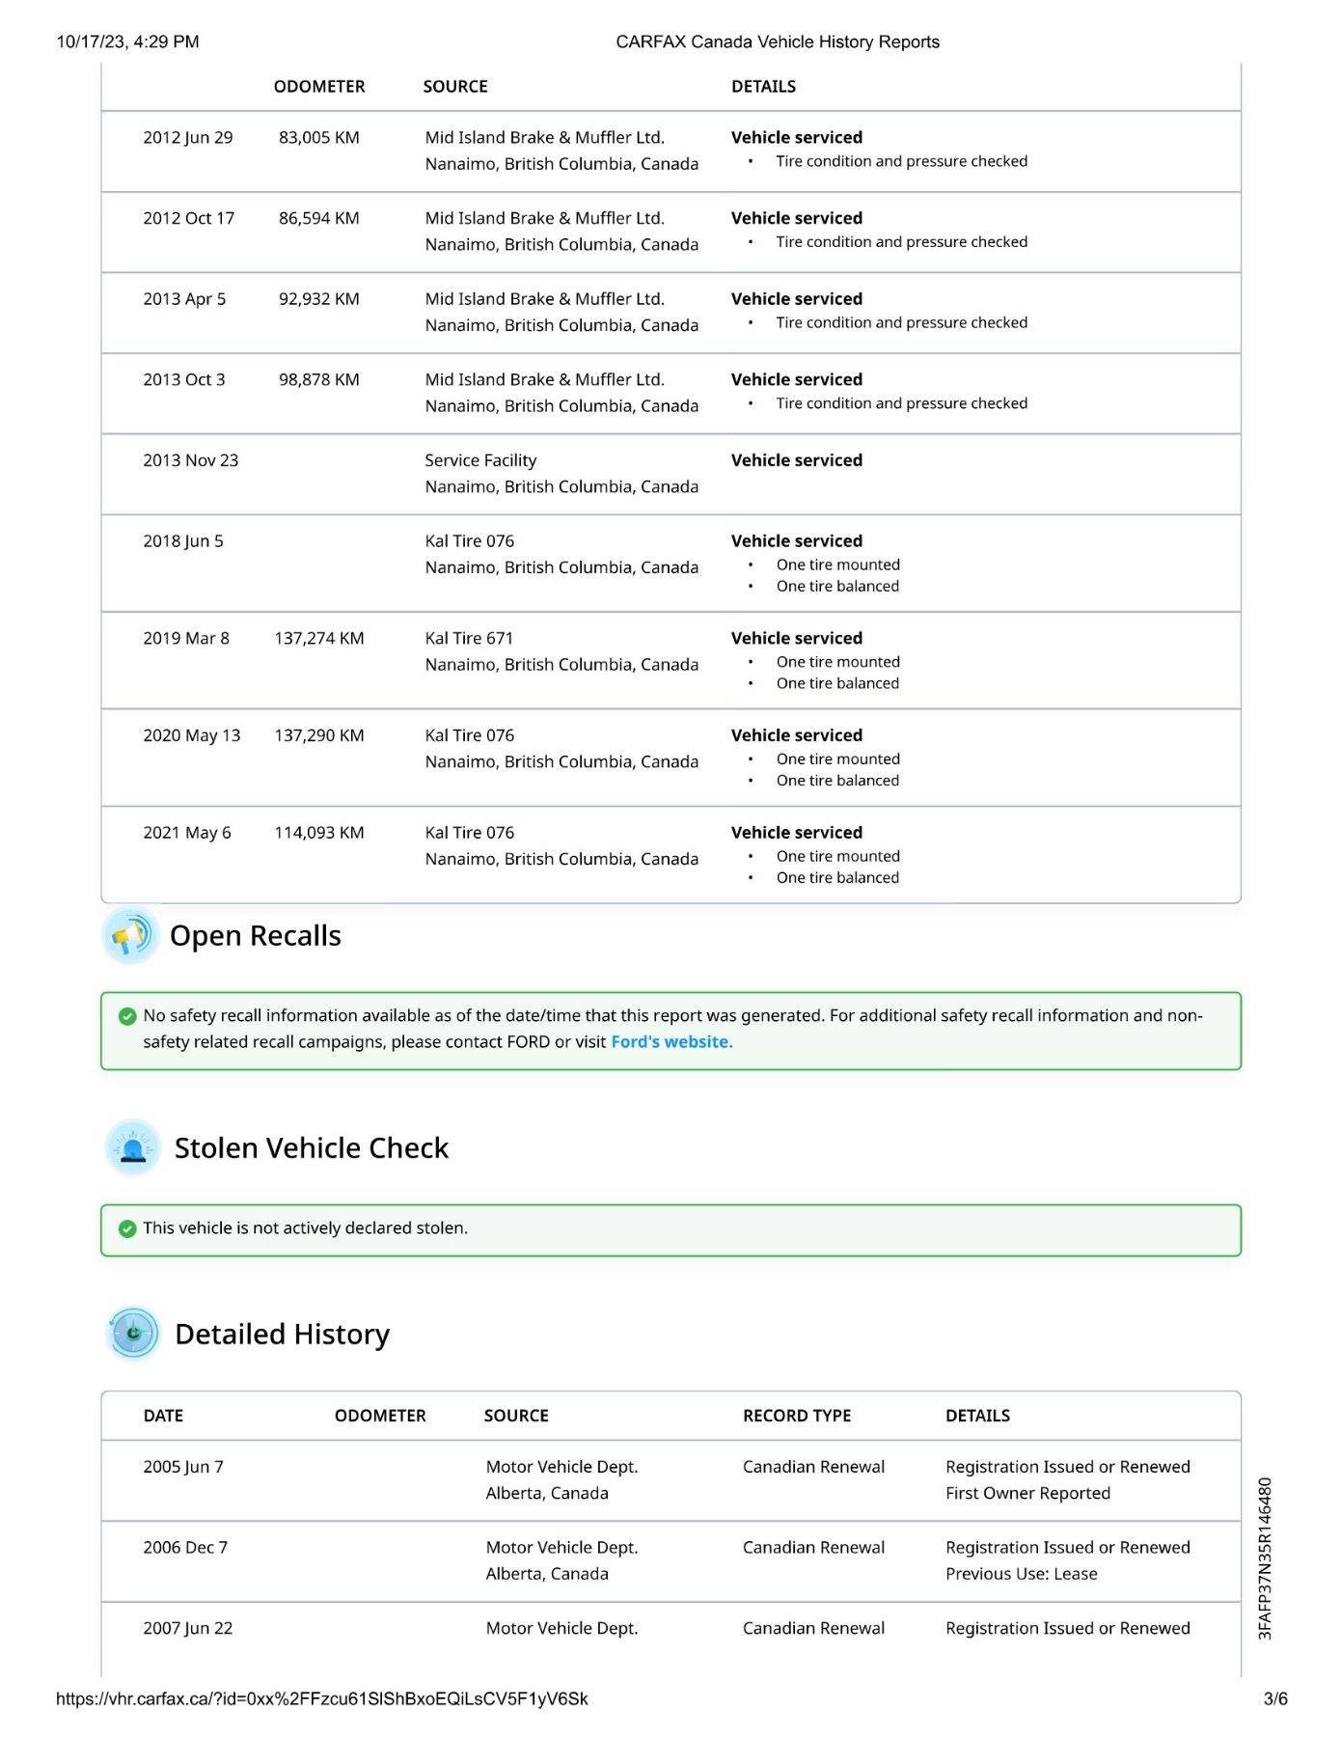Click ODOMETER header in service table
The width and height of the screenshot is (1341, 1737).
[319, 87]
